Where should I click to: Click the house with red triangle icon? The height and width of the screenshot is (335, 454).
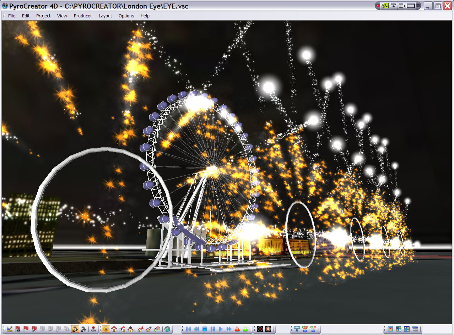[140, 329]
